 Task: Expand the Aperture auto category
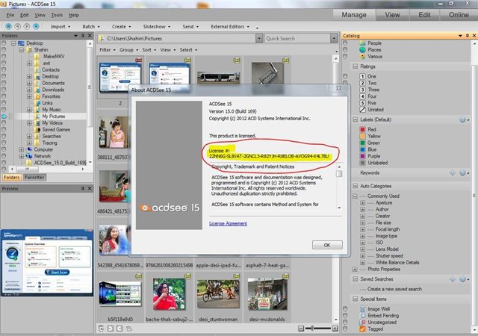(x=362, y=203)
